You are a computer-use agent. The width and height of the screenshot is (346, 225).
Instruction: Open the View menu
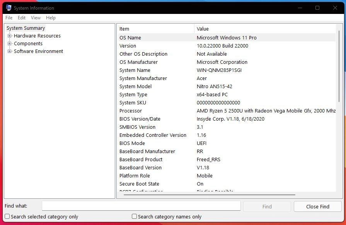36,18
